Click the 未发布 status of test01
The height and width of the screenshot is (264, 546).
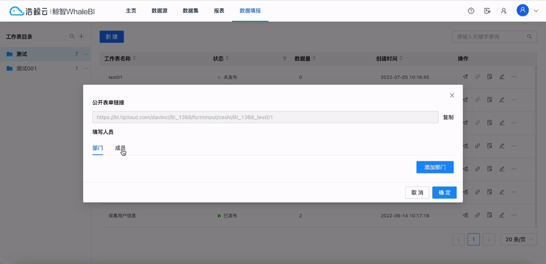227,77
